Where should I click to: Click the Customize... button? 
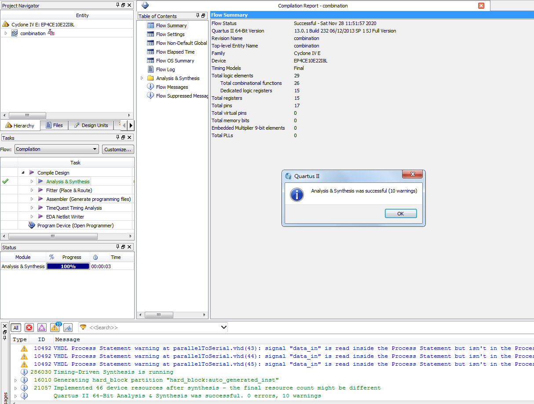tap(118, 149)
